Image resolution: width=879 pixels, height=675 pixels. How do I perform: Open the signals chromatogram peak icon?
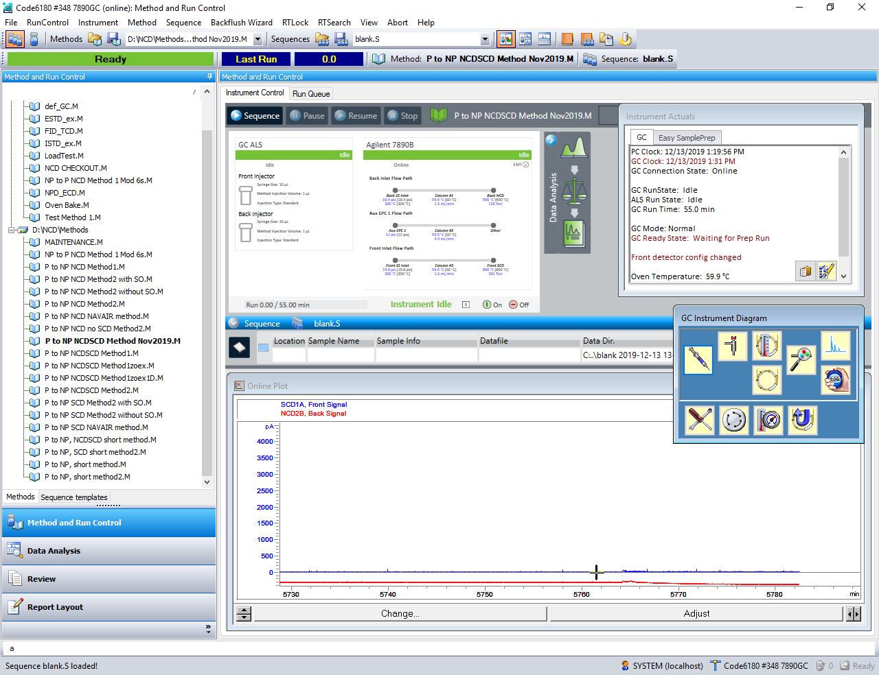tap(835, 345)
